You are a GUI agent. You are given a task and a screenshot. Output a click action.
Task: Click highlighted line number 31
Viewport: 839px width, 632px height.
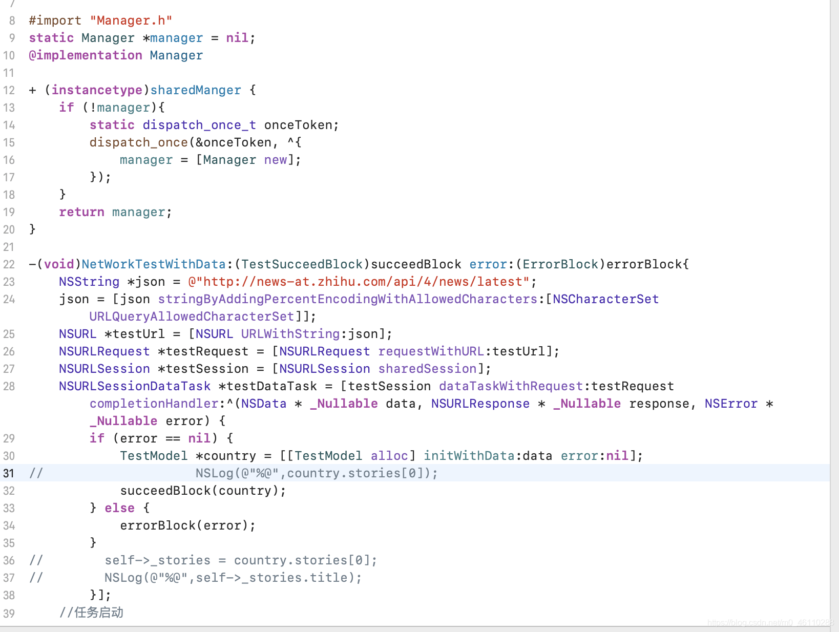coord(9,473)
